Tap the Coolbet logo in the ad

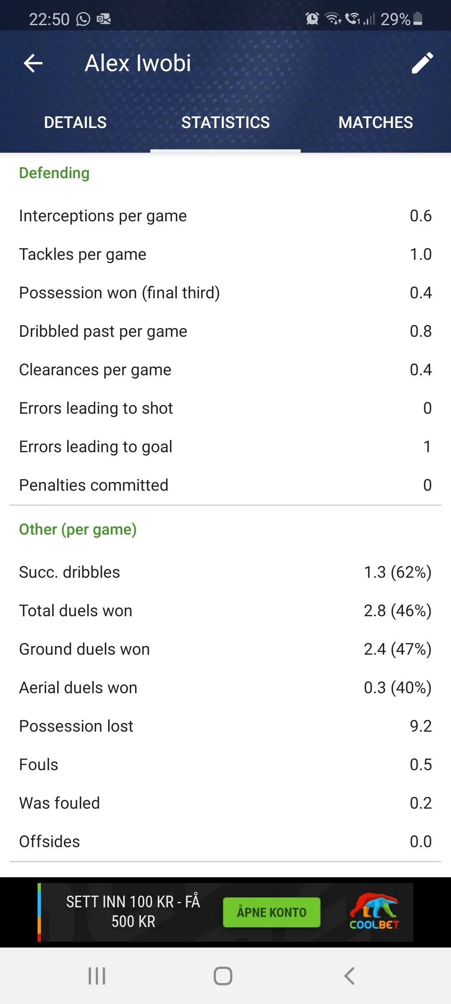[x=374, y=912]
